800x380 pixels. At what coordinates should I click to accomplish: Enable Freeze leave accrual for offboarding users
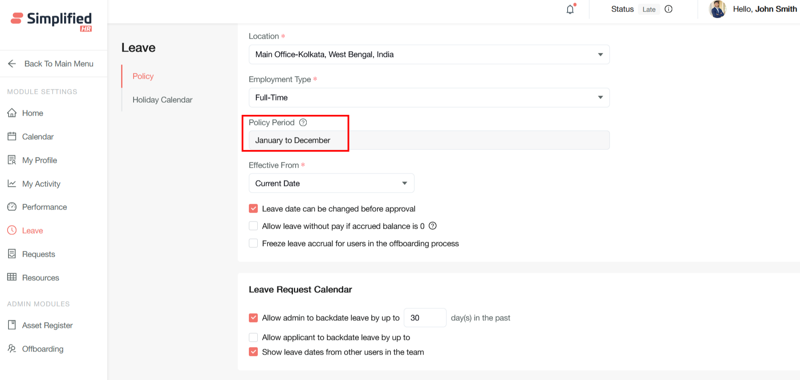pyautogui.click(x=253, y=243)
